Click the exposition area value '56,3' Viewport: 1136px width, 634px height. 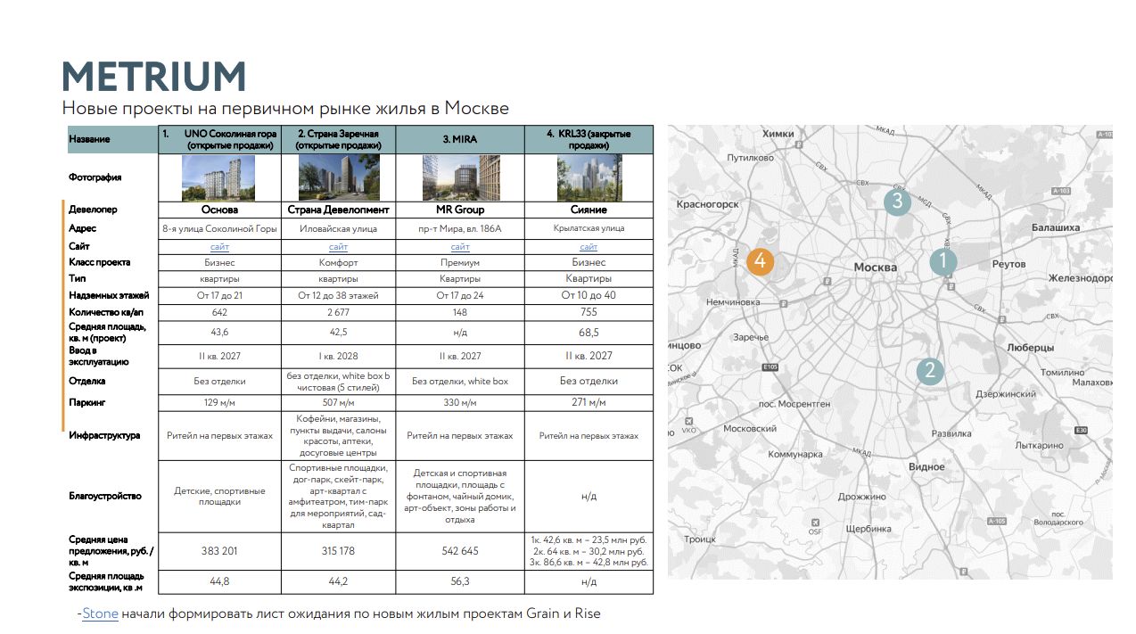(x=460, y=581)
